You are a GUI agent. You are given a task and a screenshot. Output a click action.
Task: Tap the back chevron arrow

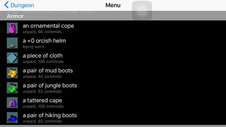point(7,5)
